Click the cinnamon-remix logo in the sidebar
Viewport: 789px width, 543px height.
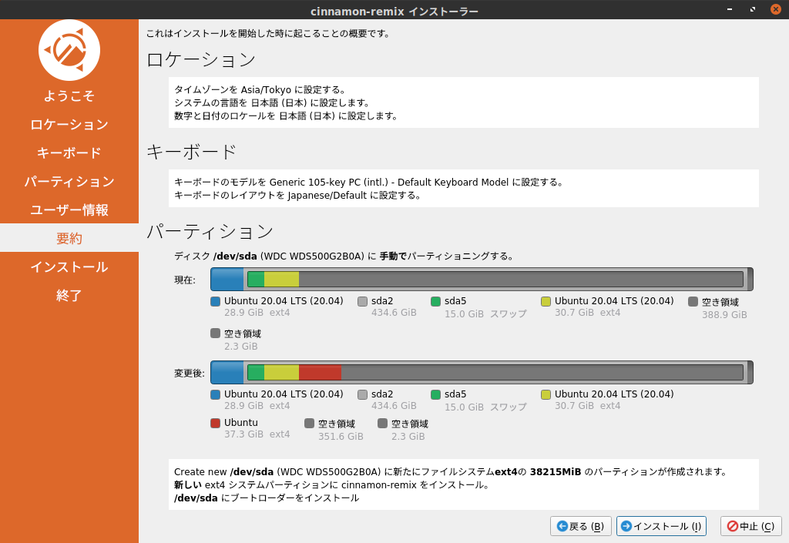pos(69,50)
